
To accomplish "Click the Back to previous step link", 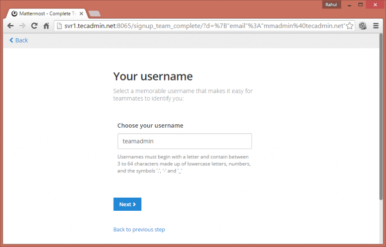I will (139, 229).
